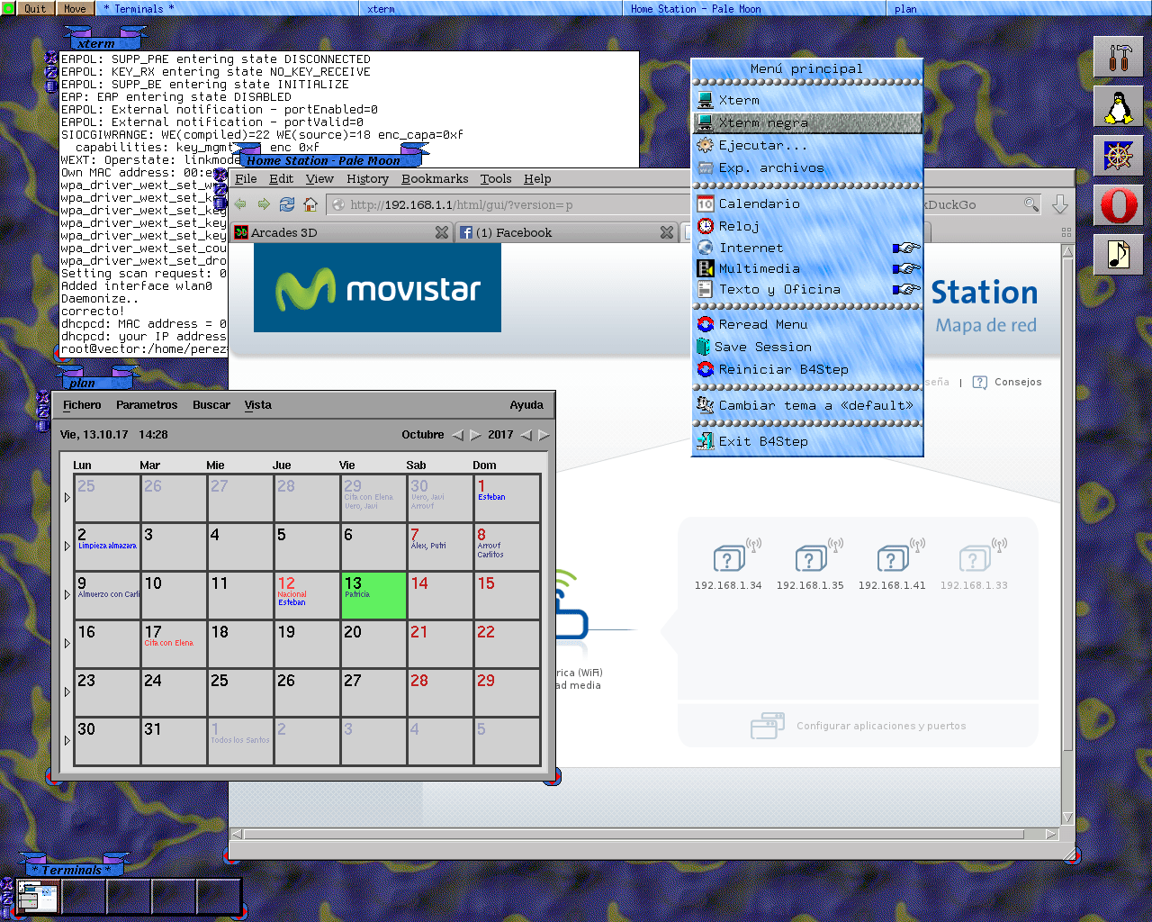The image size is (1152, 922).
Task: Open the Texto y Oficina submenu
Action: click(x=807, y=289)
